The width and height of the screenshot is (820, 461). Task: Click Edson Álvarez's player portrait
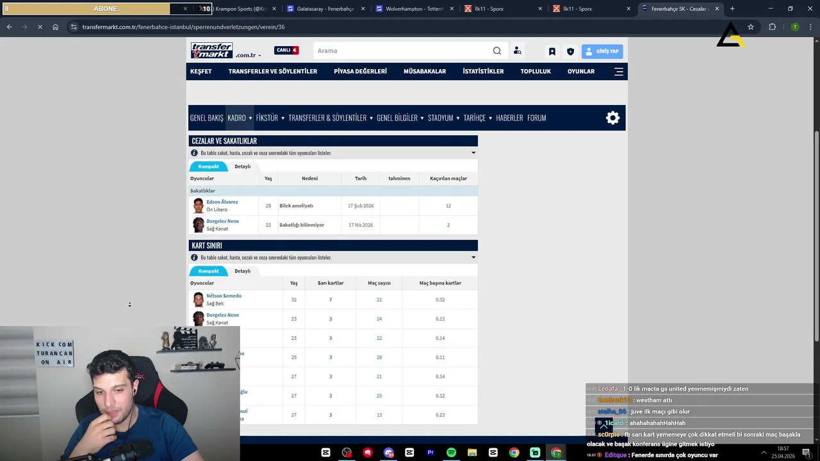199,206
